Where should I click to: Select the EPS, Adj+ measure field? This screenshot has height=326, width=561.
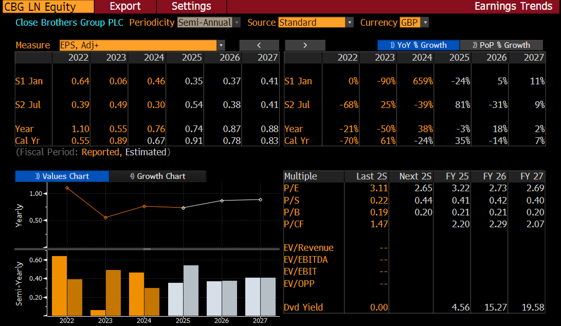coord(138,45)
